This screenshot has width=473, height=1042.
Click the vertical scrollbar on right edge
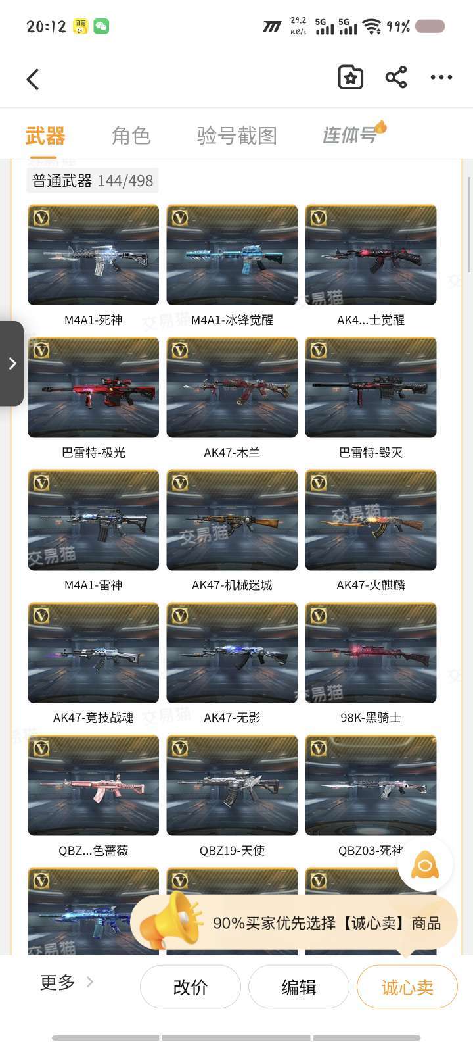(x=469, y=224)
